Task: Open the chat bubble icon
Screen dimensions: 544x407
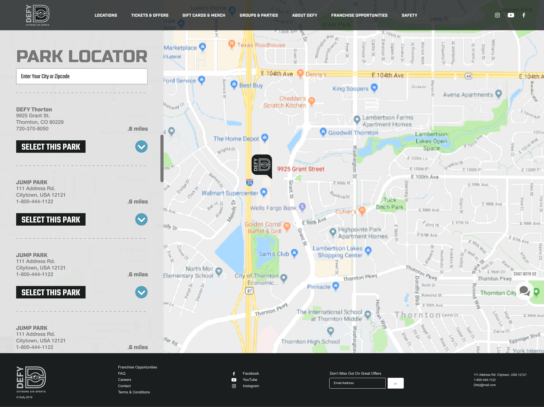Action: click(x=524, y=291)
